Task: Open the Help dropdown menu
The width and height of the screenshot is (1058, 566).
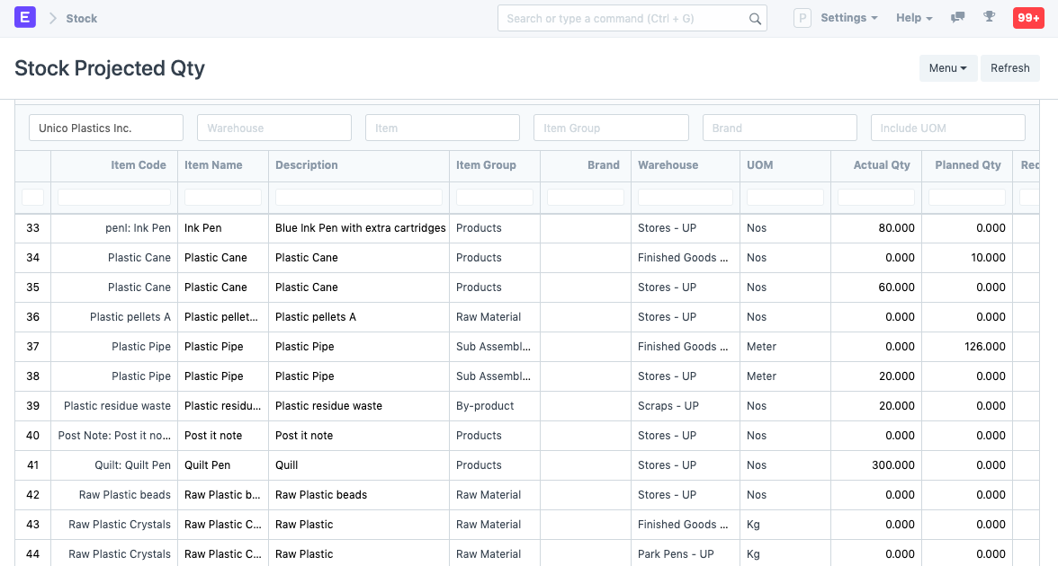Action: click(914, 18)
